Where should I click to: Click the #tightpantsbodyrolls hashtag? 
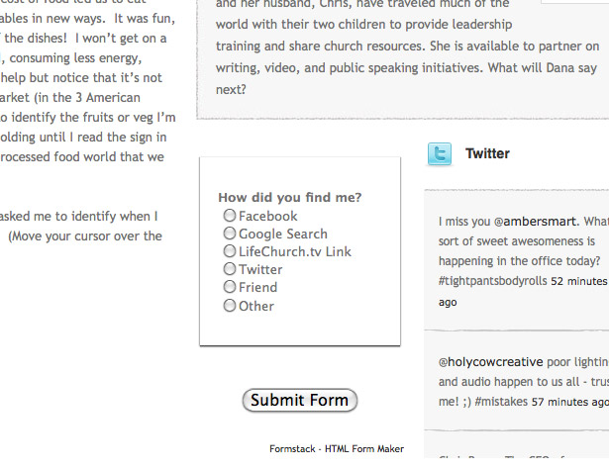click(x=492, y=281)
